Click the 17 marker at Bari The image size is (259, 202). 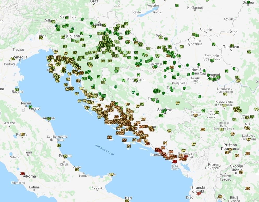[127, 201]
